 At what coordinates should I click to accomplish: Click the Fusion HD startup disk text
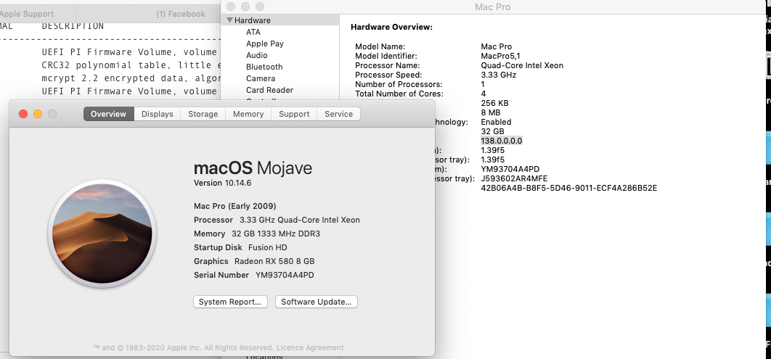[267, 247]
